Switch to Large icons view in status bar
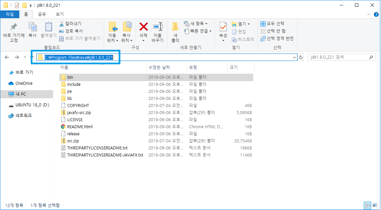 (375, 206)
